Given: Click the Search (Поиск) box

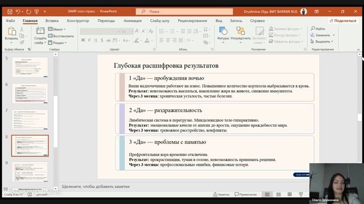Looking at the screenshot, I should pyautogui.click(x=184, y=11).
